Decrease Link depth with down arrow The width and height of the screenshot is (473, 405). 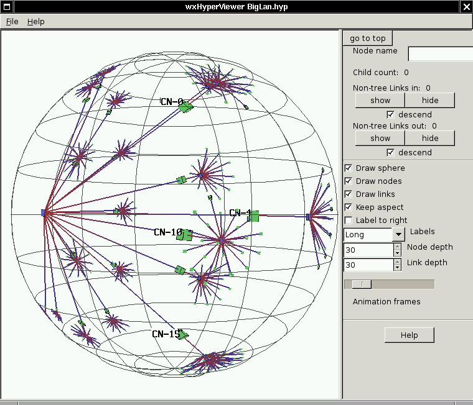[397, 268]
